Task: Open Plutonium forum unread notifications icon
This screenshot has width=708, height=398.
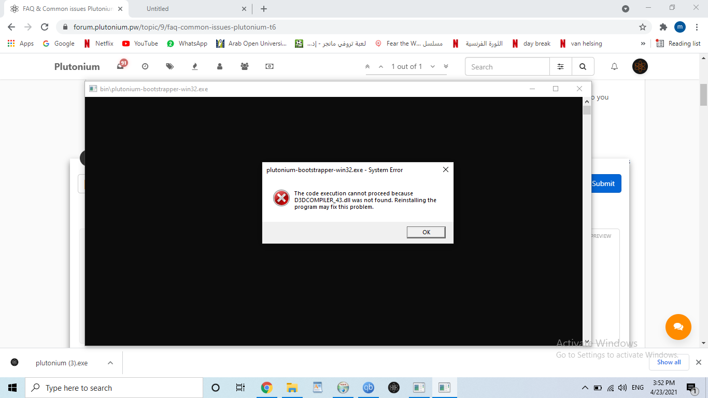Action: [121, 66]
